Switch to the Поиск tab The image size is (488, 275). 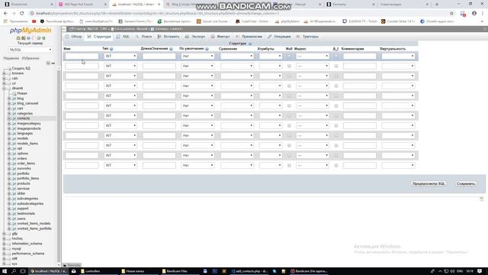click(143, 37)
